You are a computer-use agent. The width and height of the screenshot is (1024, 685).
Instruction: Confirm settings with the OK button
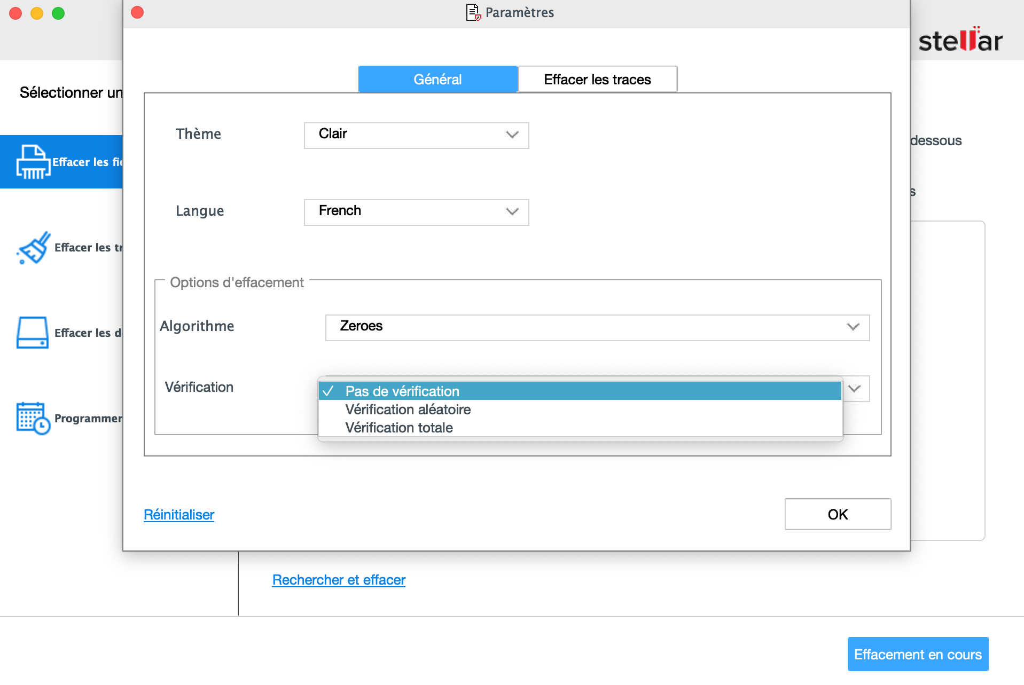(838, 514)
